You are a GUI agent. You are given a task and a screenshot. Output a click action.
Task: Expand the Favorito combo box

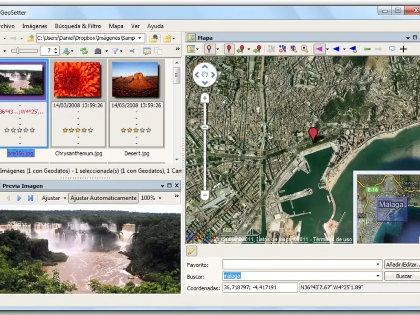[x=378, y=264]
